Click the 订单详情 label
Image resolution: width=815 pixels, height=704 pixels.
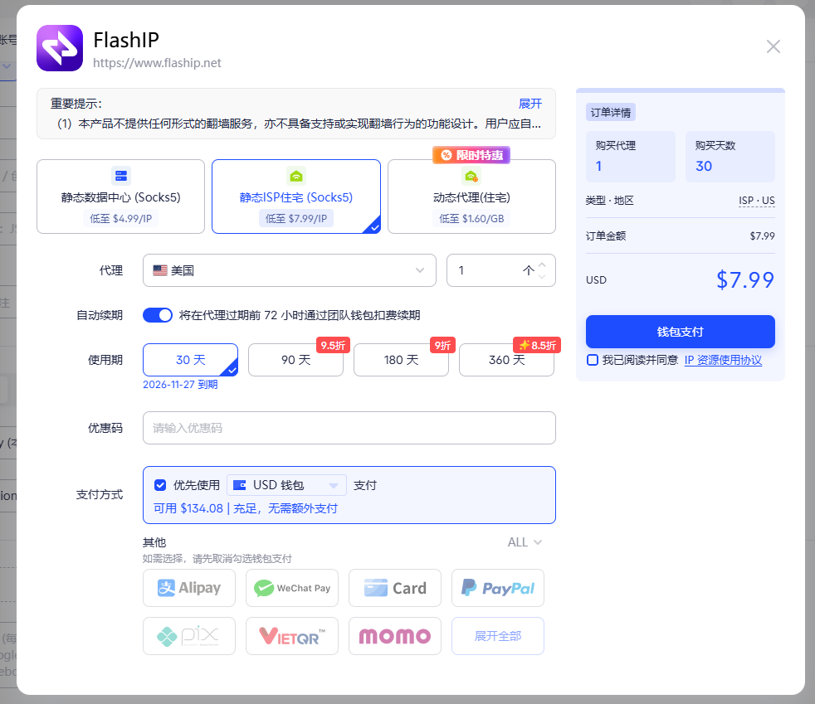click(611, 112)
